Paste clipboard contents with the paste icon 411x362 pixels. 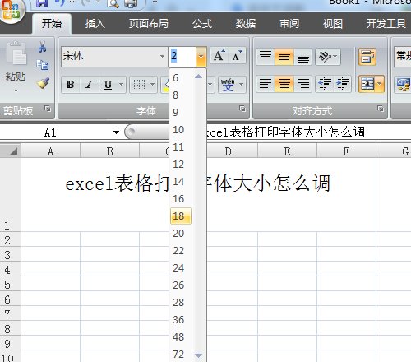click(16, 53)
